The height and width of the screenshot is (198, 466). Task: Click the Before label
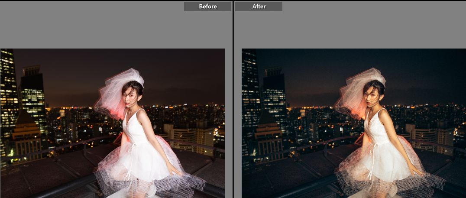point(207,6)
